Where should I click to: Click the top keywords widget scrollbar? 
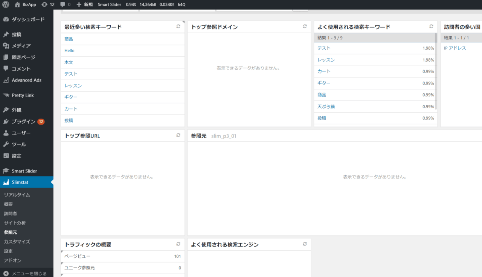436,71
